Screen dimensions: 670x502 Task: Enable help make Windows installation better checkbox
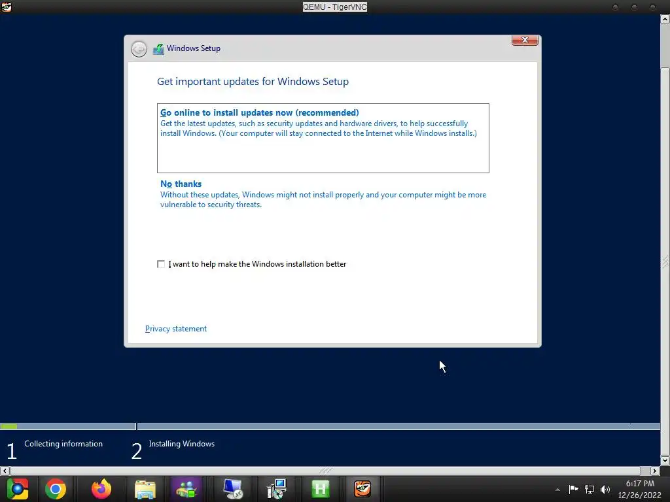[x=161, y=264]
